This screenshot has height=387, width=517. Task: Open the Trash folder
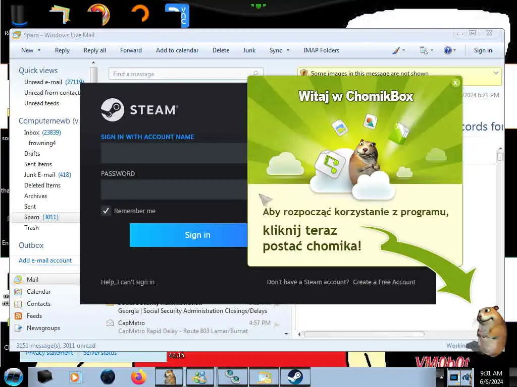coord(31,228)
